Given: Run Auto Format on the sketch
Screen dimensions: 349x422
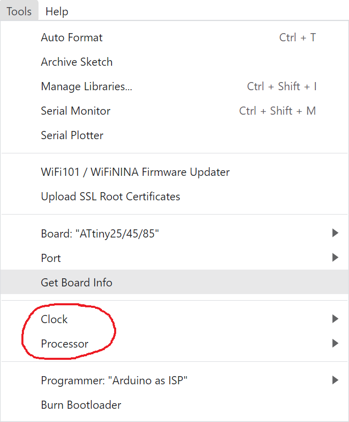Looking at the screenshot, I should [72, 38].
